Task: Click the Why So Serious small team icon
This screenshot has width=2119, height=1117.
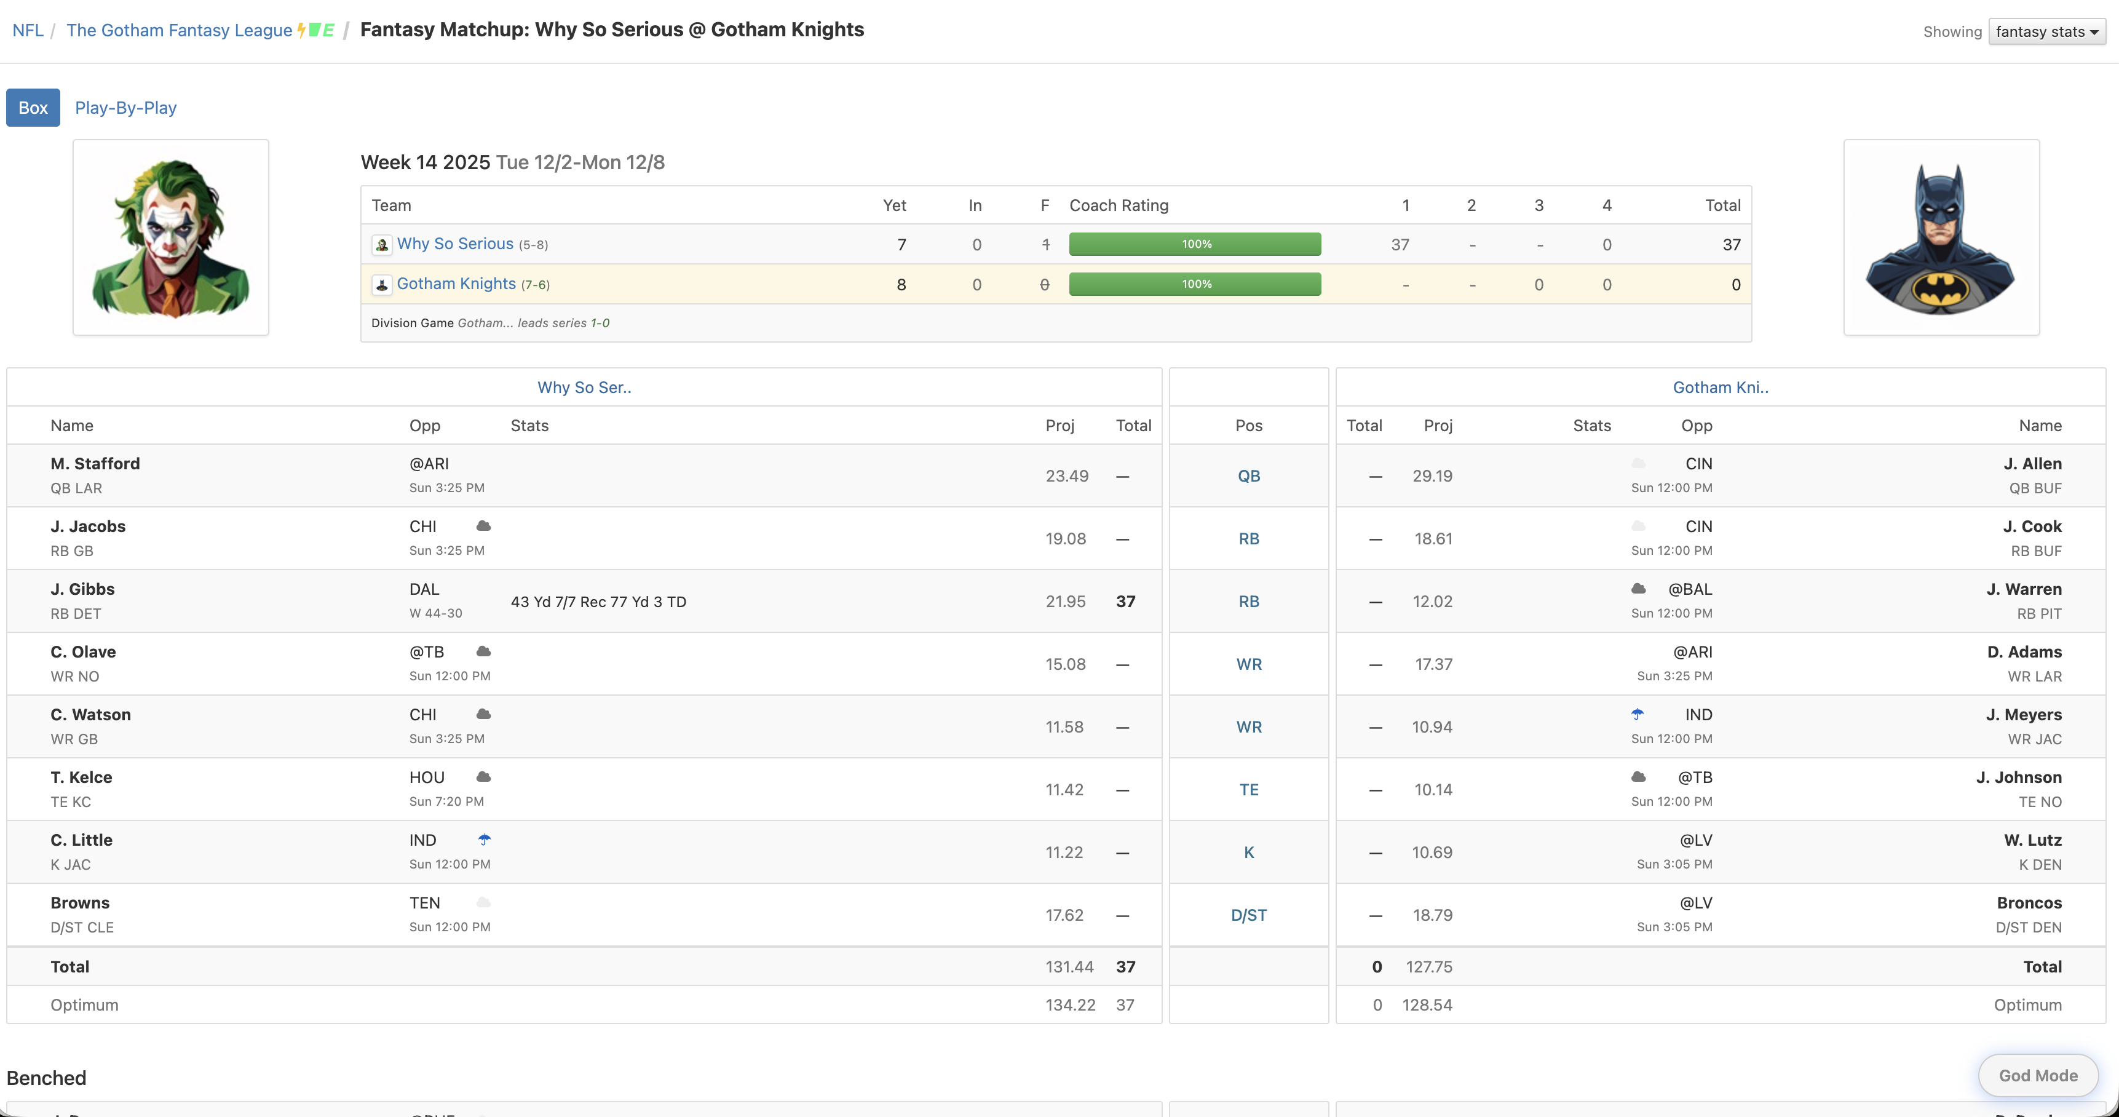Action: 382,244
